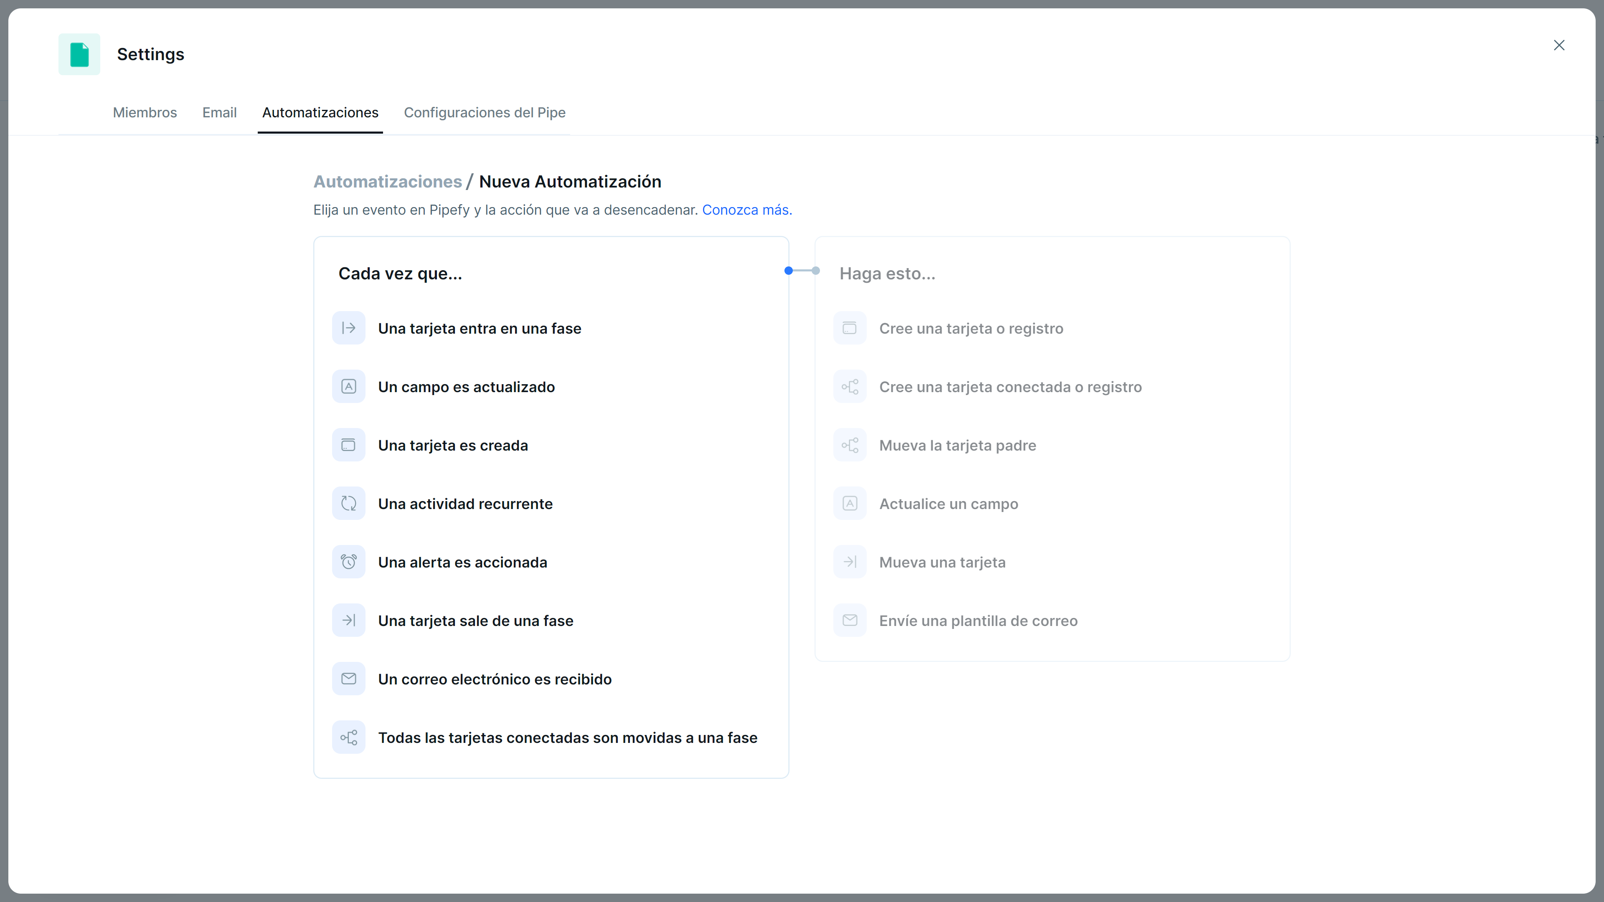1604x902 pixels.
Task: Click the connected cards moved icon
Action: (348, 737)
